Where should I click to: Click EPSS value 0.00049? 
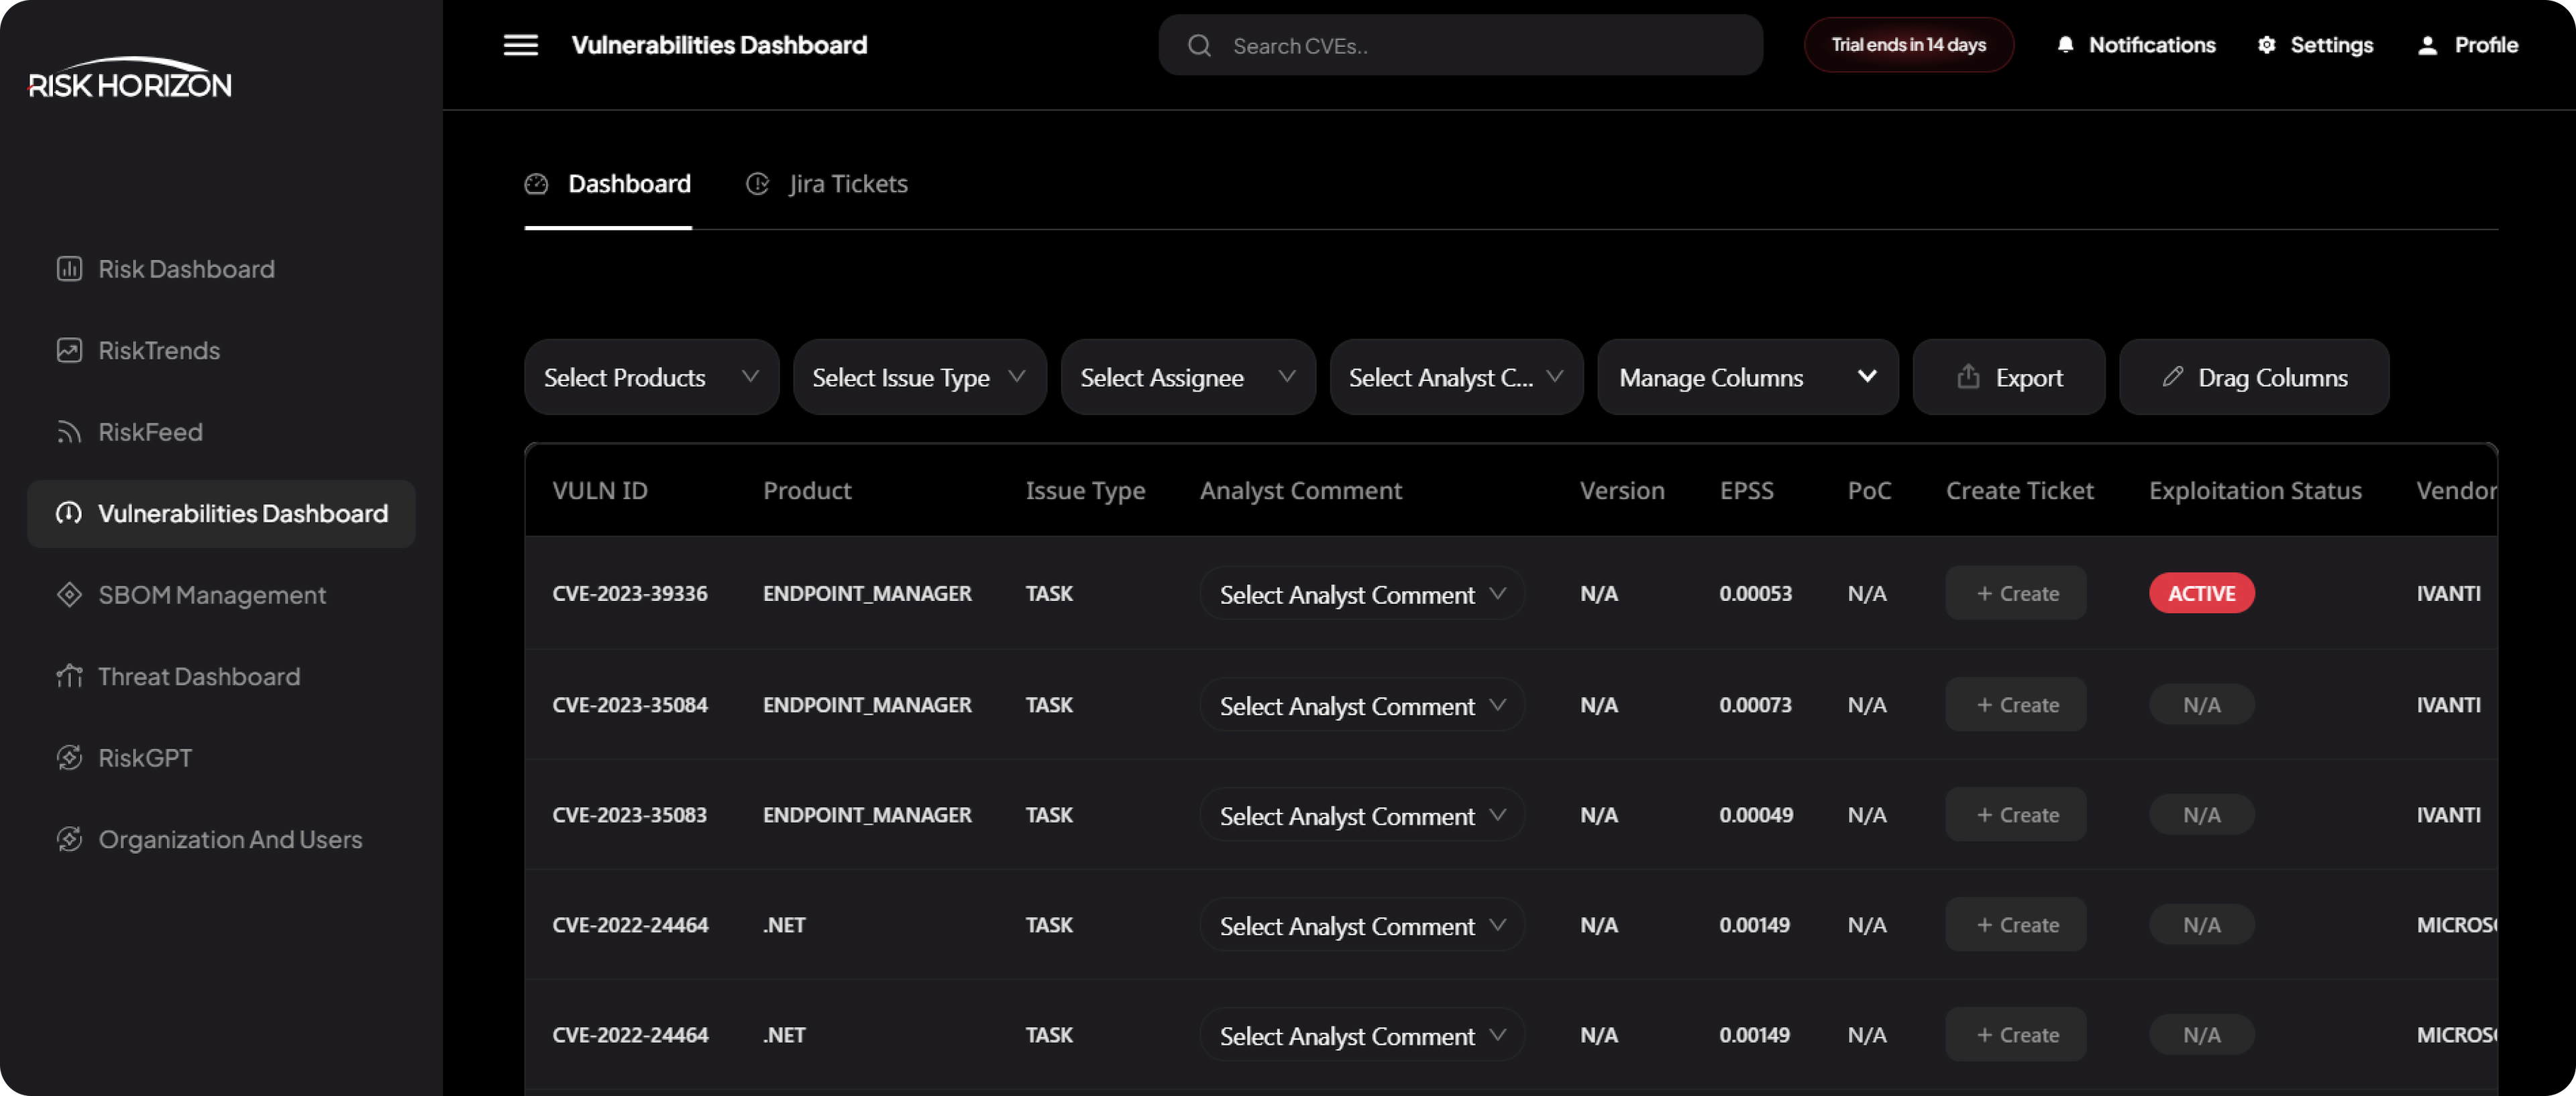pos(1757,815)
